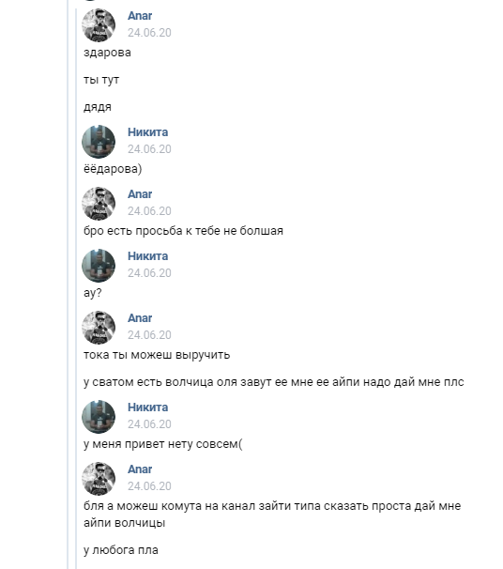The height and width of the screenshot is (569, 503).
Task: Open the Anar name above 'тока ты можеш выручить'
Action: 140,318
